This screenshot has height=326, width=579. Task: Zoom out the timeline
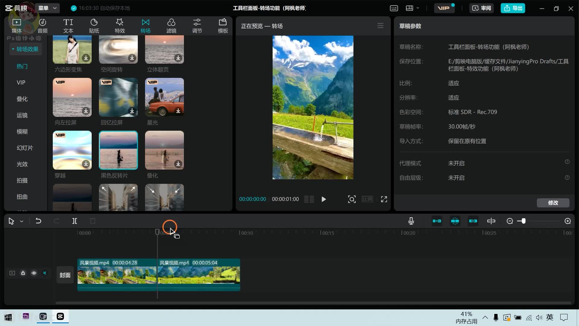(510, 221)
